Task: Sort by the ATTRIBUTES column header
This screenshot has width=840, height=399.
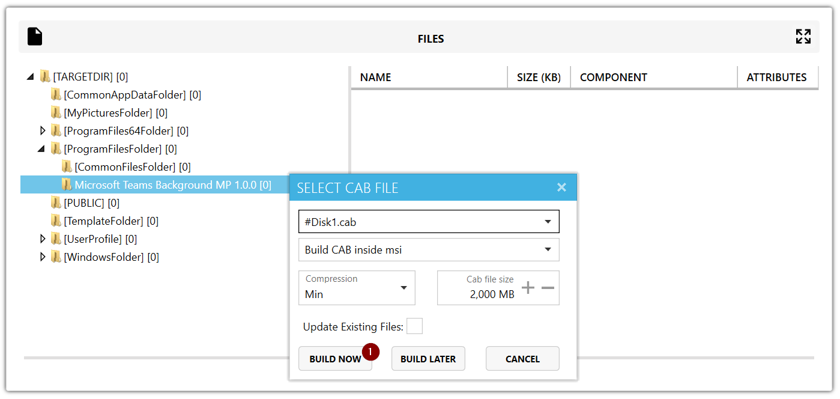Action: 776,77
